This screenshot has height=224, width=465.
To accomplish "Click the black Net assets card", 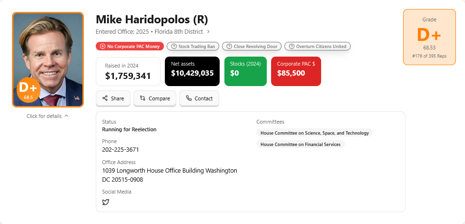I will tap(192, 71).
